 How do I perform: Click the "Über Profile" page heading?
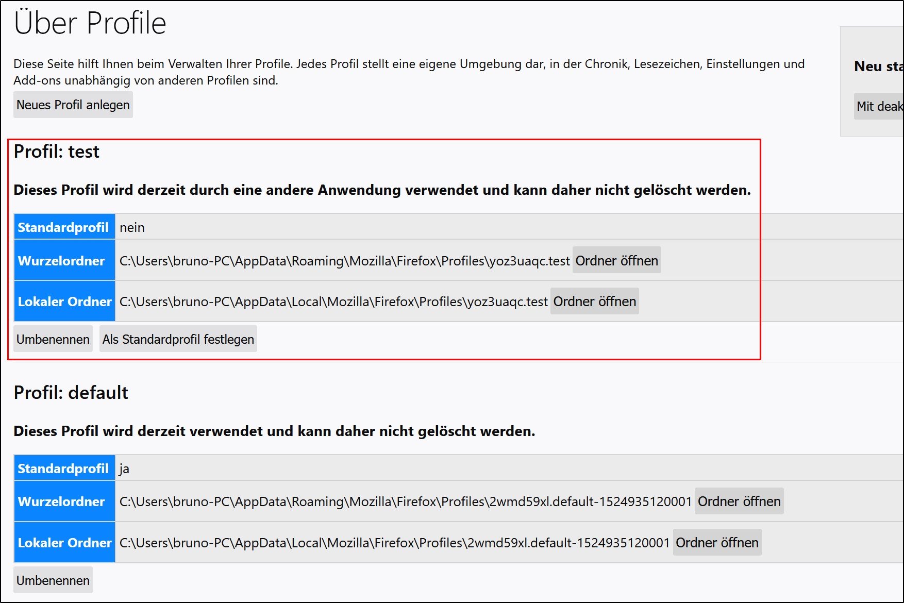click(90, 23)
